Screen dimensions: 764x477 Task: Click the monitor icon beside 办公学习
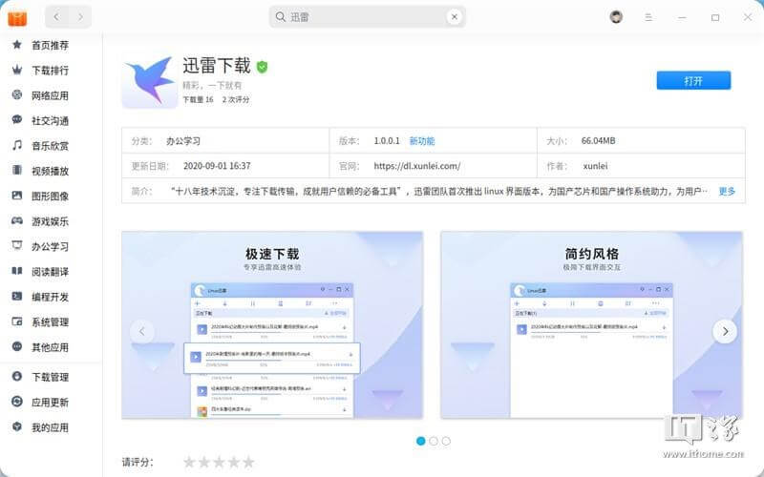pos(17,245)
